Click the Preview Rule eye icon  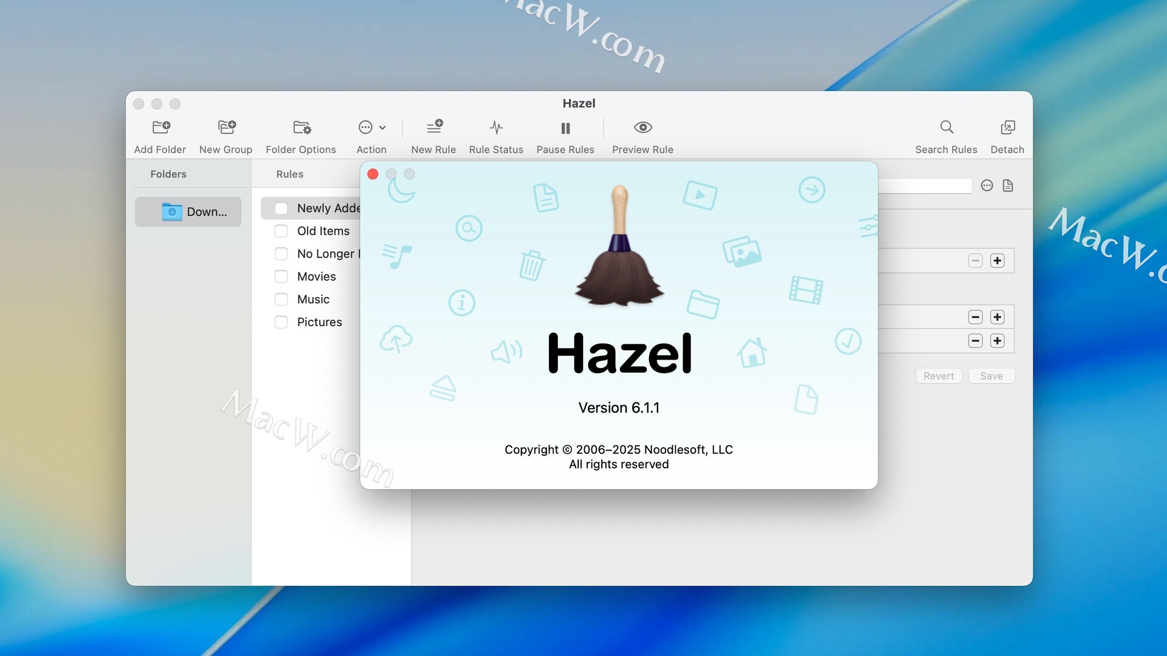click(x=642, y=128)
